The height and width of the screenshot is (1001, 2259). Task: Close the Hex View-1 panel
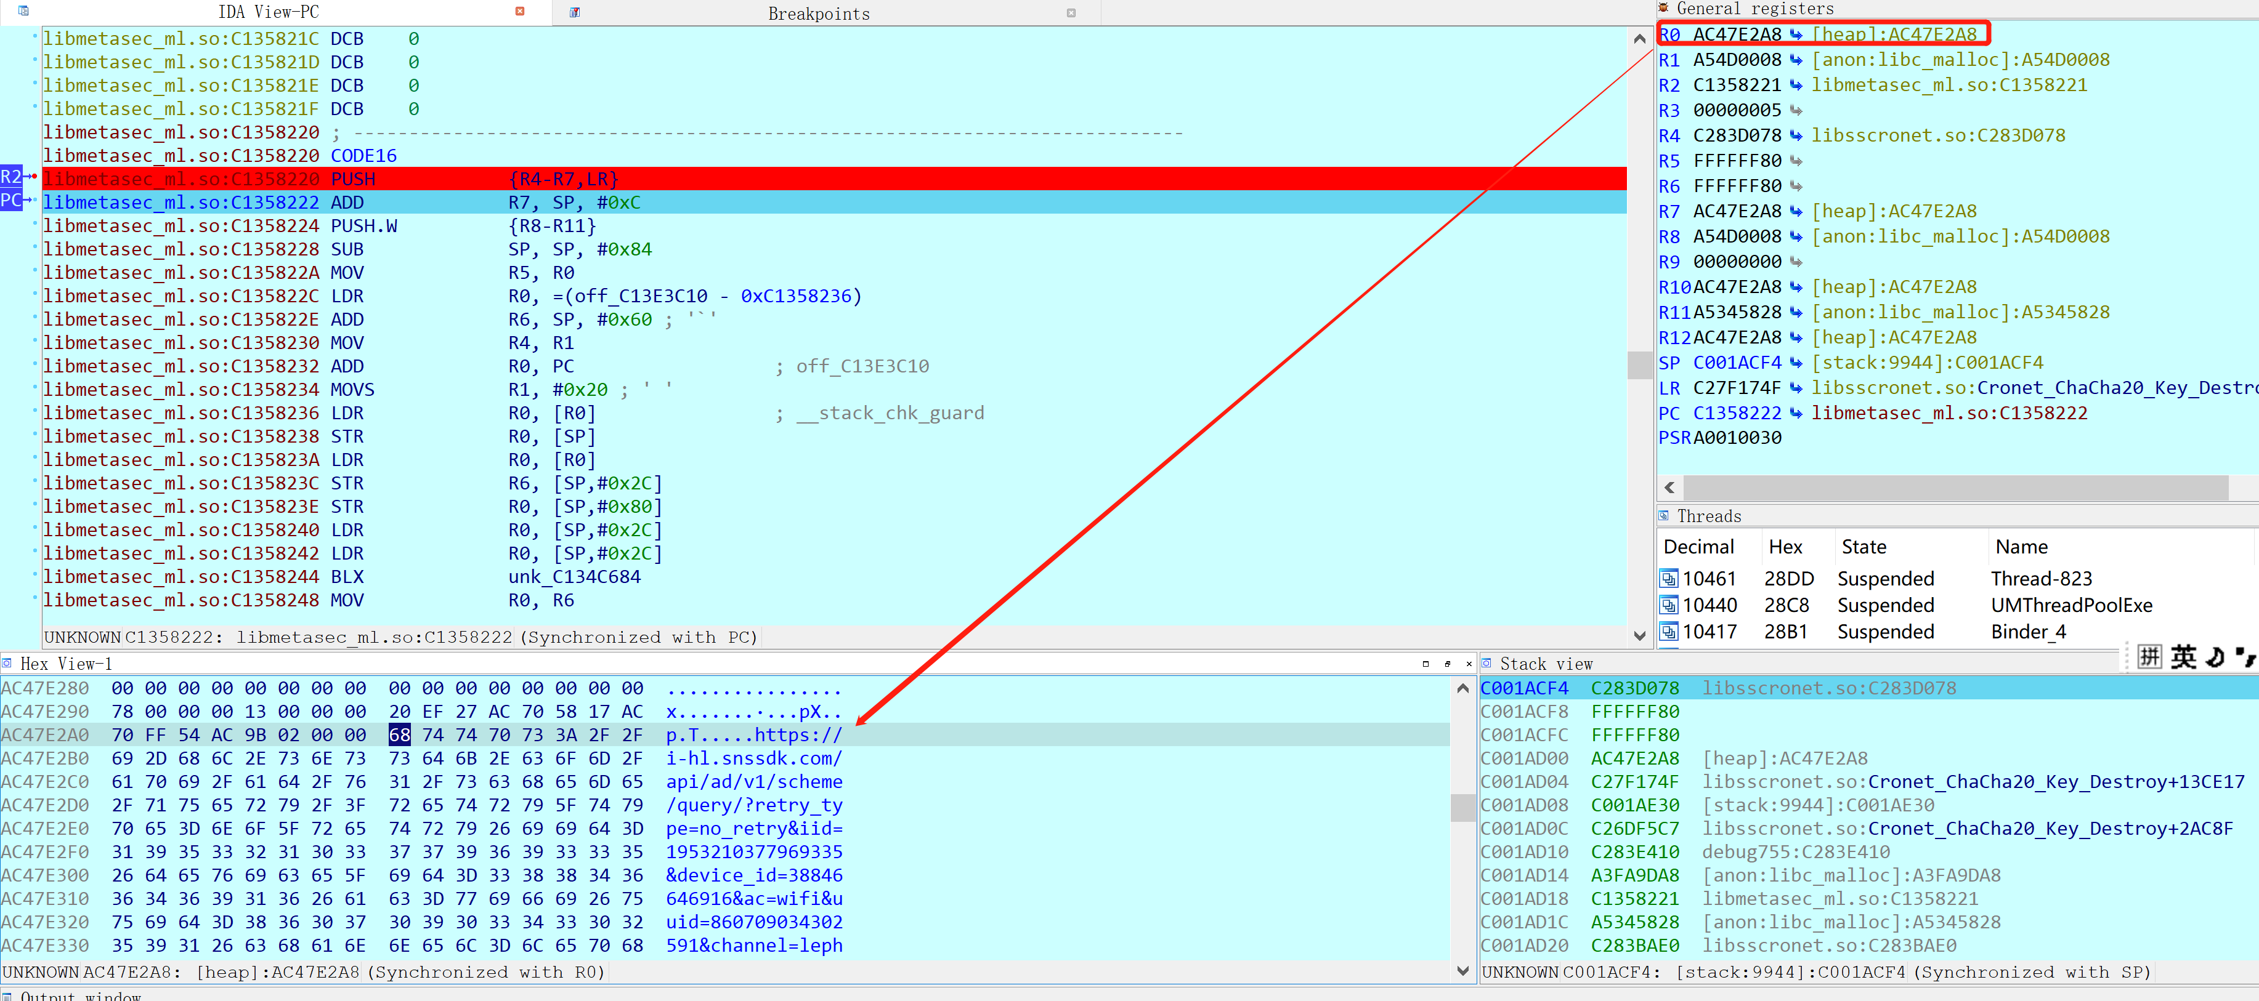tap(1469, 664)
